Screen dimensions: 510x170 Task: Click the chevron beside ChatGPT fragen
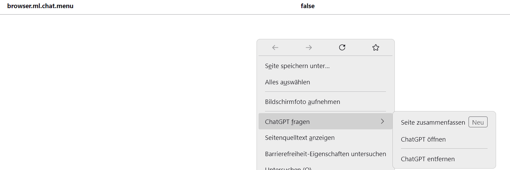(x=383, y=121)
